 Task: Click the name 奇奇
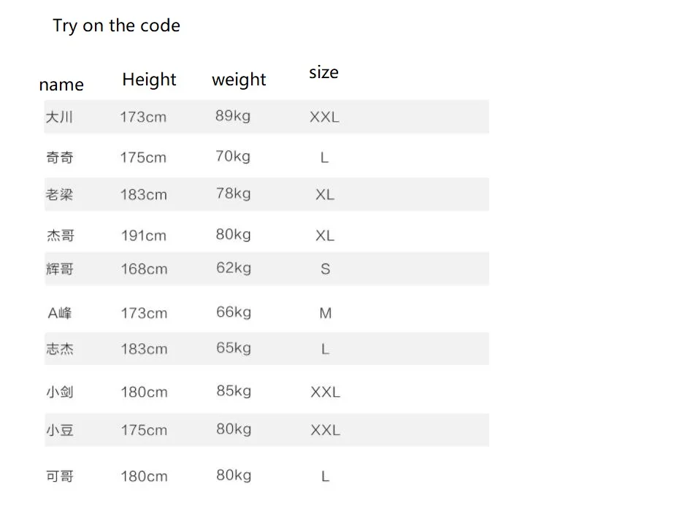tap(60, 158)
